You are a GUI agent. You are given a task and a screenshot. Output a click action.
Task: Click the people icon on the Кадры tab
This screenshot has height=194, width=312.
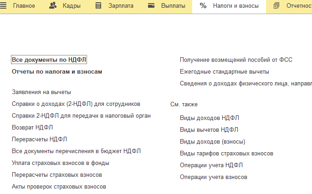click(53, 6)
